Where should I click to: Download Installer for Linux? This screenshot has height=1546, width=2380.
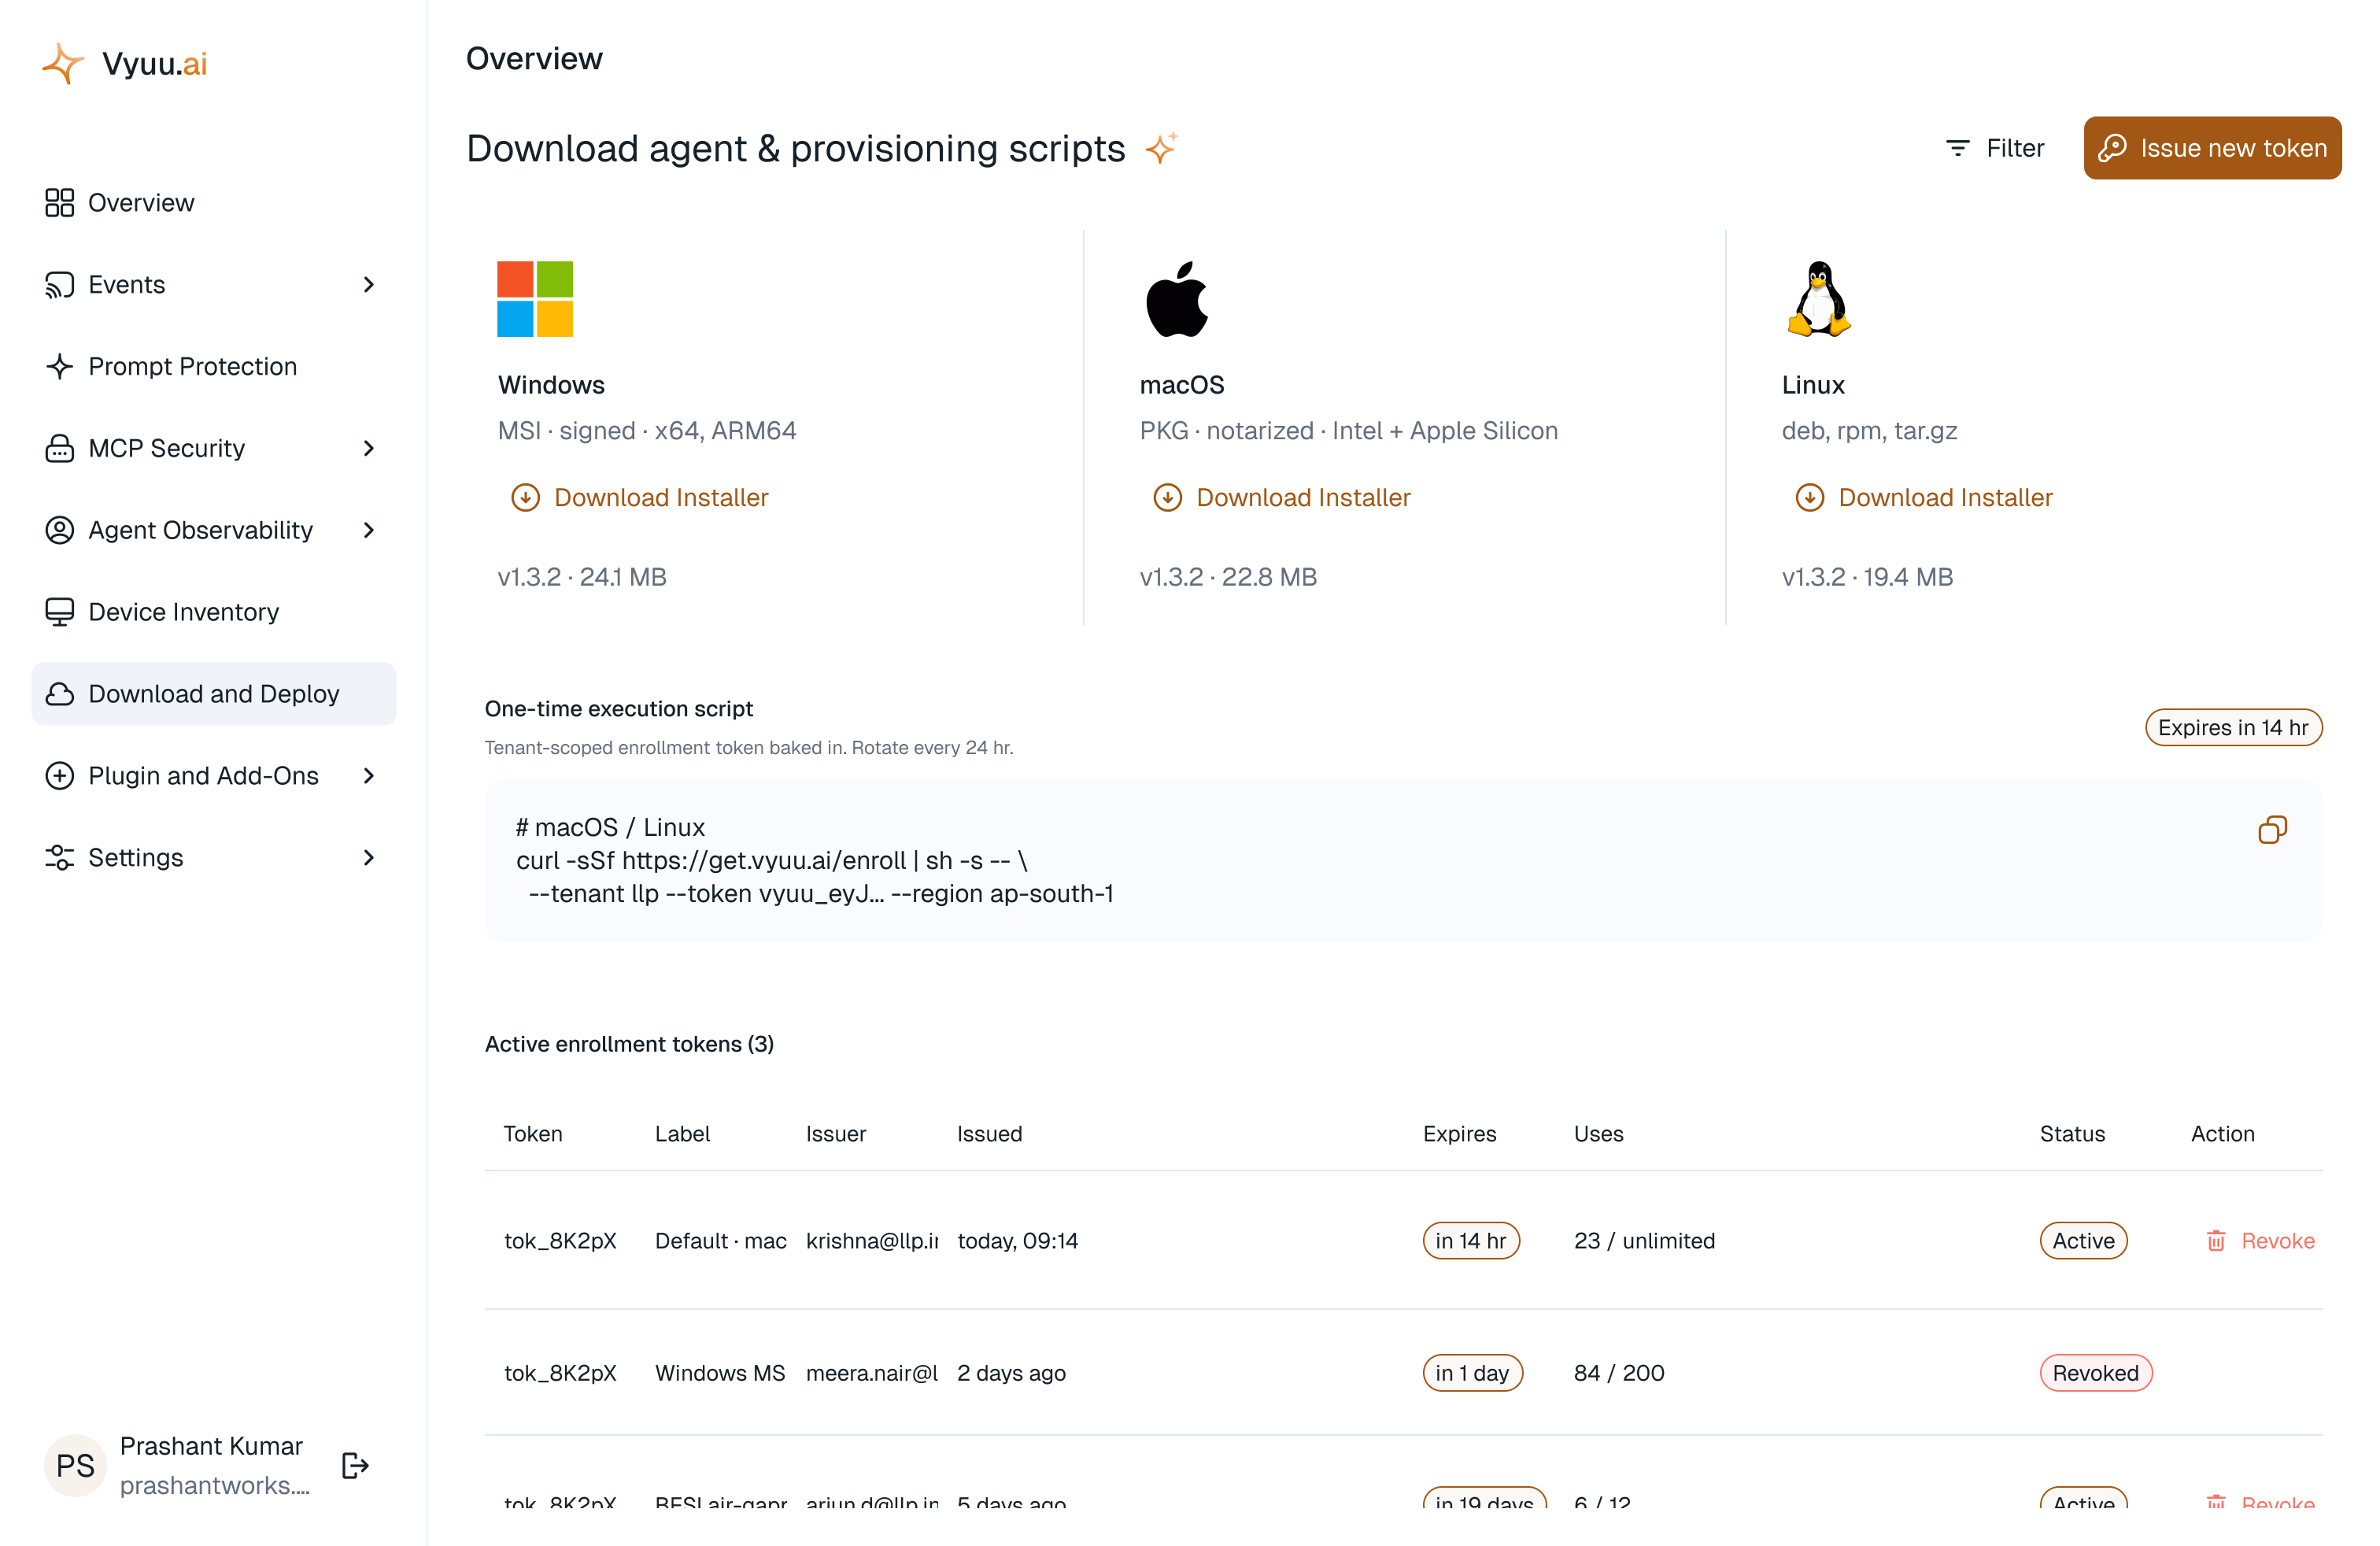point(1923,498)
